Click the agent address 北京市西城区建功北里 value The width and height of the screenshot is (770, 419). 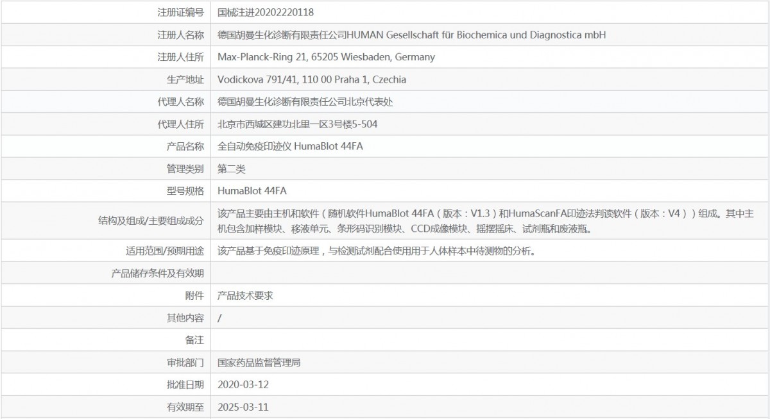[298, 124]
